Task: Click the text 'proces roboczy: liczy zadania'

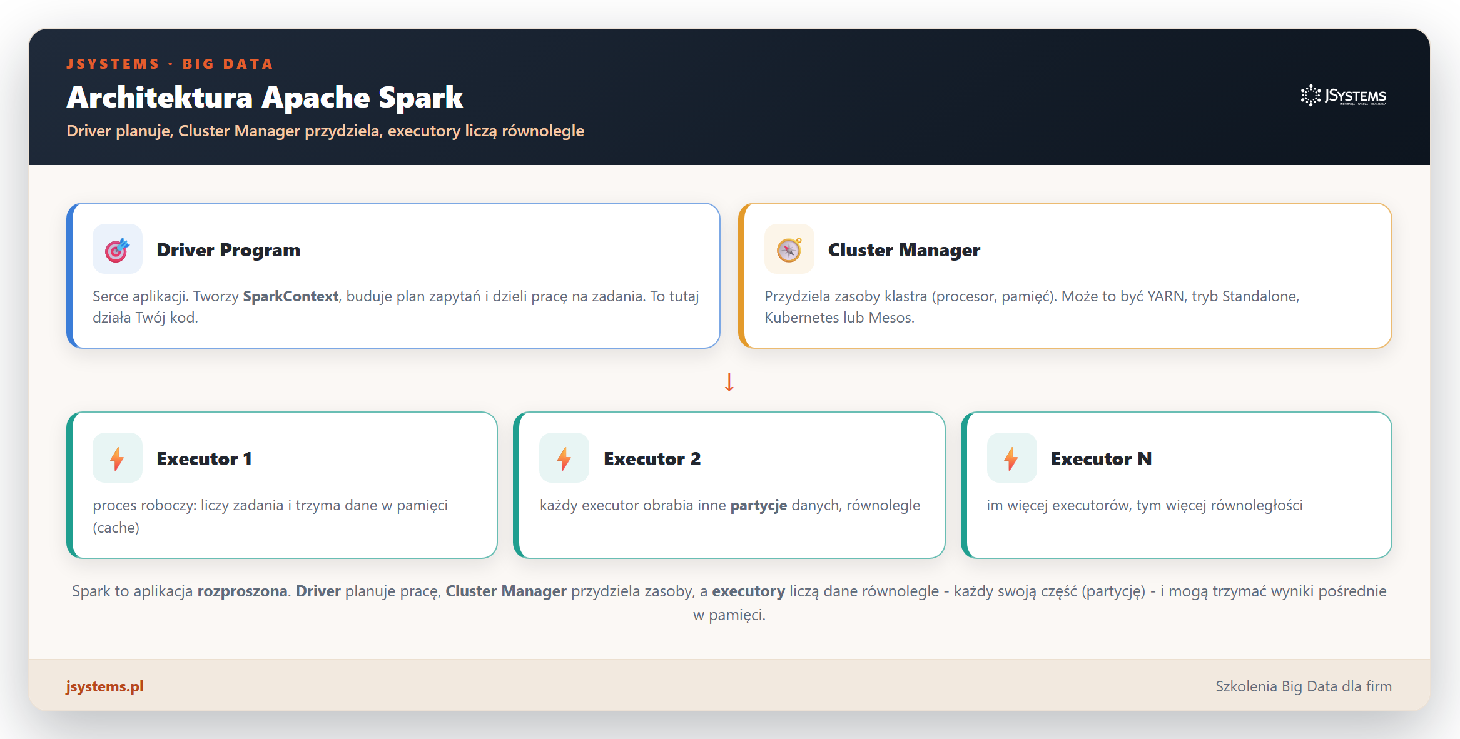Action: tap(188, 505)
